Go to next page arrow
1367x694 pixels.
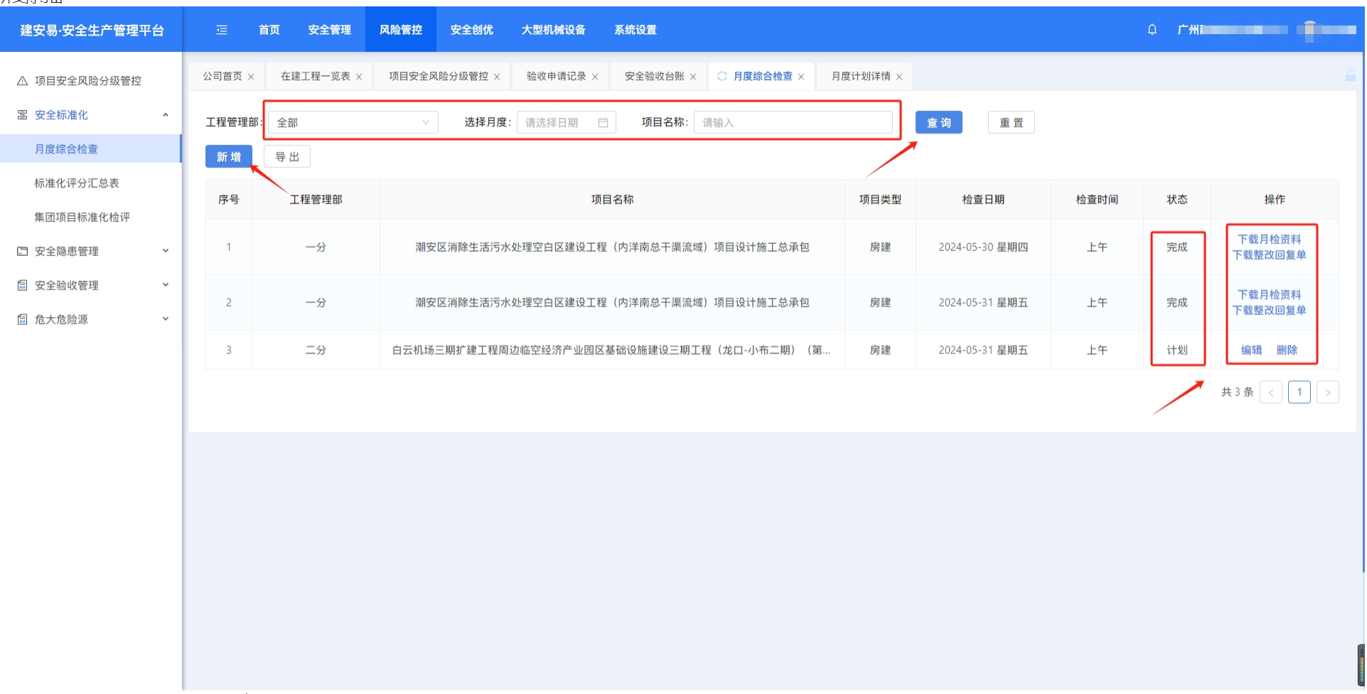pos(1327,393)
